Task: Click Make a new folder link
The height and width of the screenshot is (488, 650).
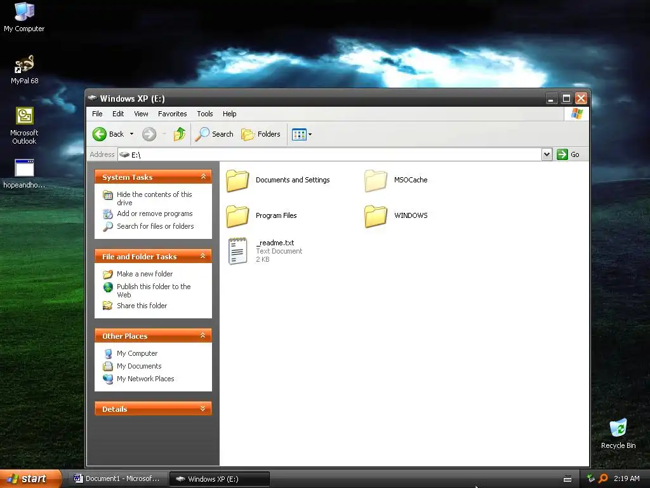Action: (145, 274)
